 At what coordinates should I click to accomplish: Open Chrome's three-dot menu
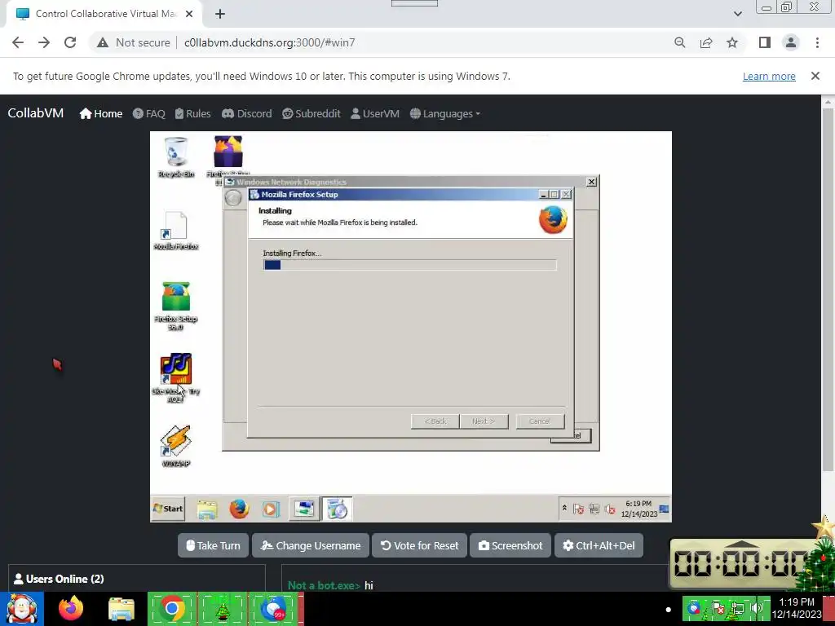[817, 42]
